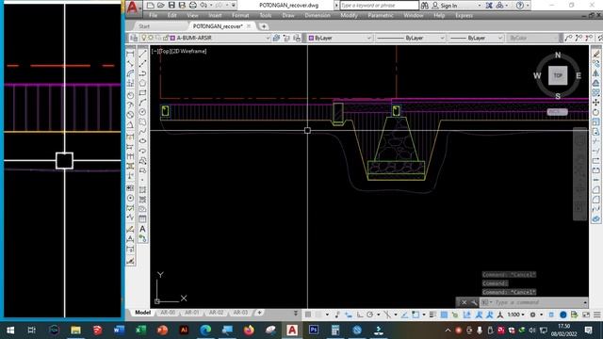This screenshot has width=603, height=339.
Task: Toggle Ortho mode in status bar
Action: 360,315
